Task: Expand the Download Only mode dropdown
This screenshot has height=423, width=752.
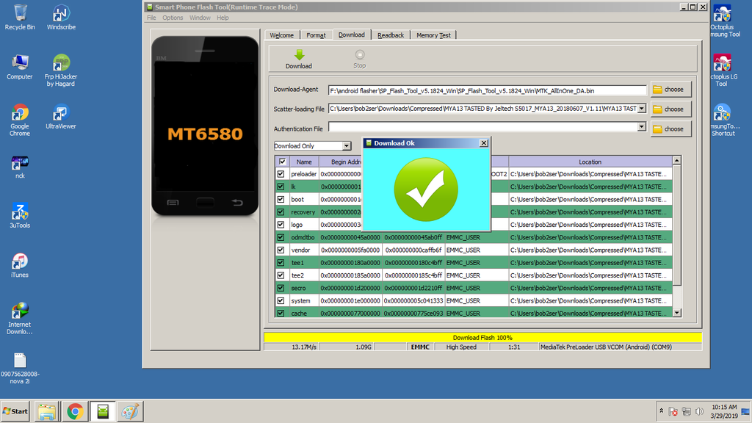Action: (347, 146)
